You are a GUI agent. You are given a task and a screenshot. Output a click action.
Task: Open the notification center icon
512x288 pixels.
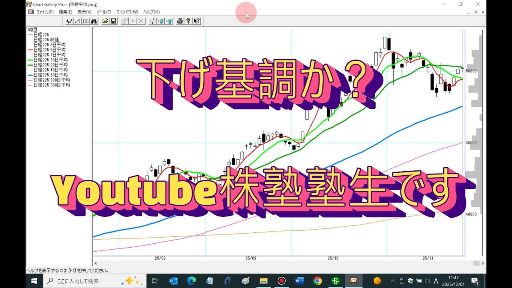pos(475,281)
